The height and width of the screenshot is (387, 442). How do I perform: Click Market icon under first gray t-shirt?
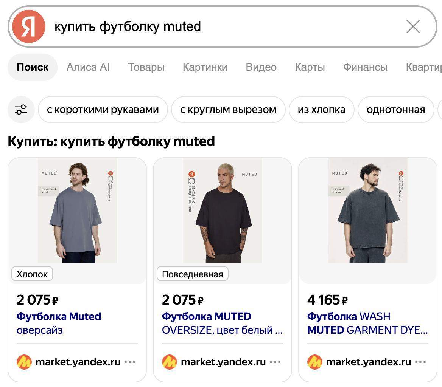[24, 362]
